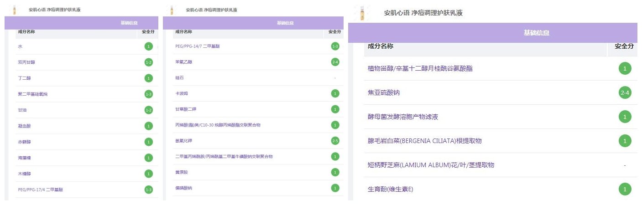The image size is (642, 205).
Task: Click the safety badge for 甘草酸二钾
Action: pos(335,109)
